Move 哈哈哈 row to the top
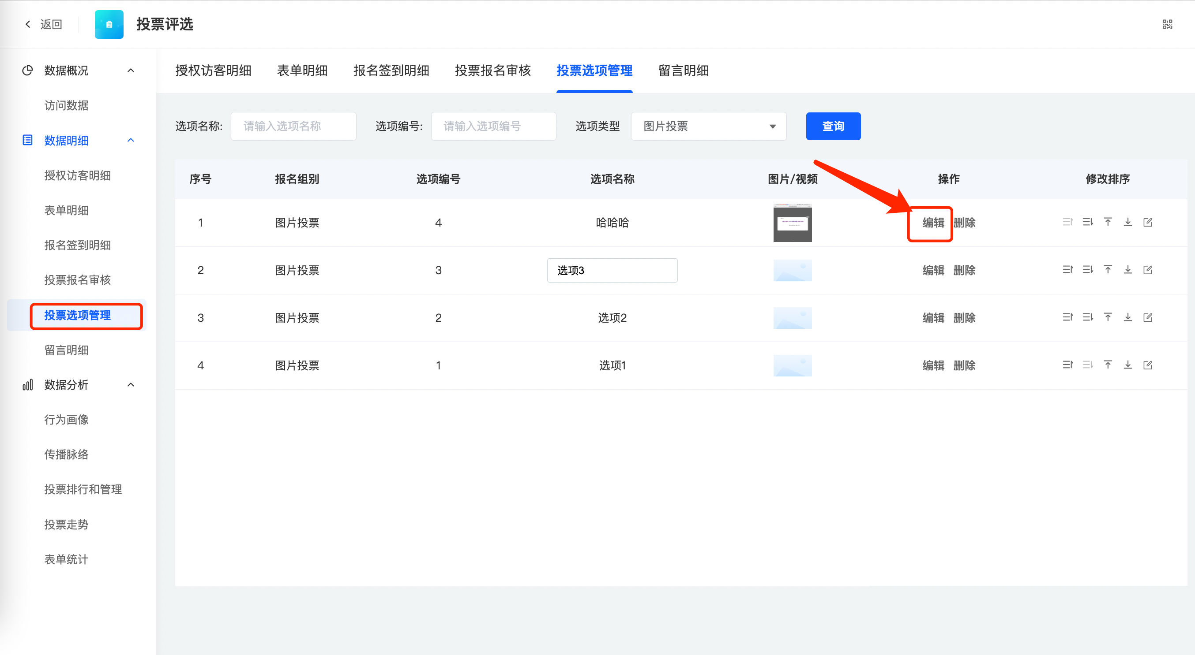 tap(1107, 222)
